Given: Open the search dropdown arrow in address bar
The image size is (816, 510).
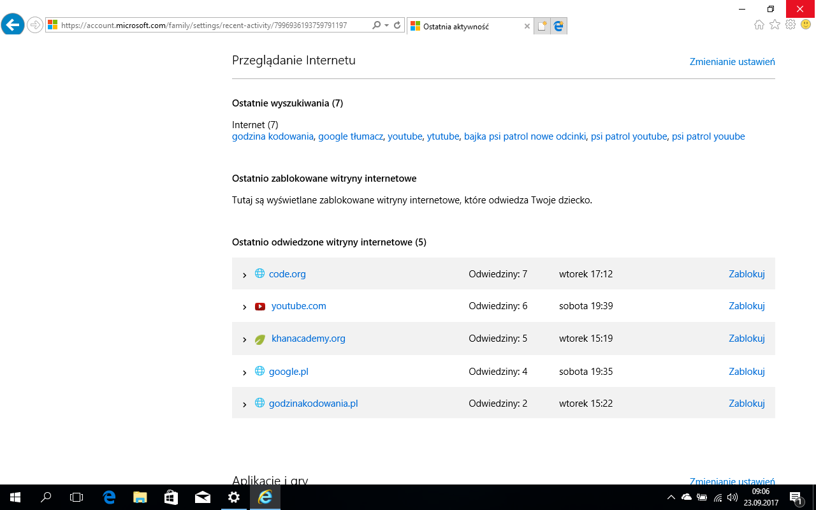Looking at the screenshot, I should 386,25.
